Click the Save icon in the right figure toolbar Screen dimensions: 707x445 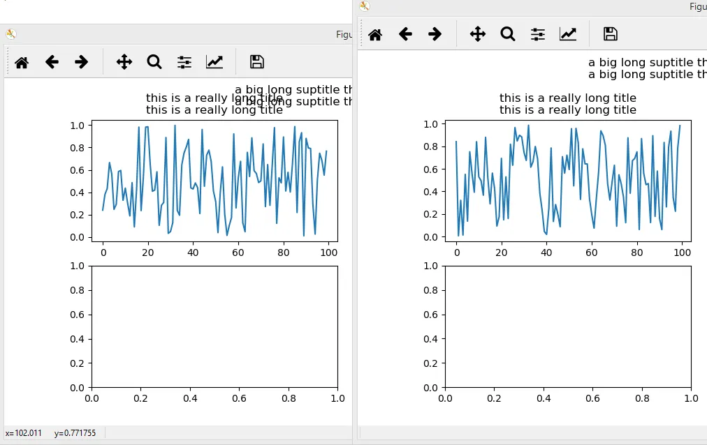pos(610,34)
